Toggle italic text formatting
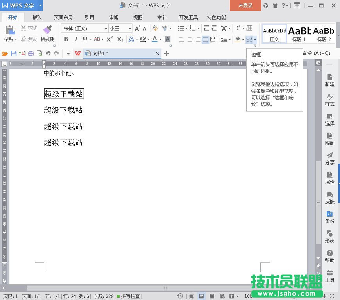 [x=76, y=39]
